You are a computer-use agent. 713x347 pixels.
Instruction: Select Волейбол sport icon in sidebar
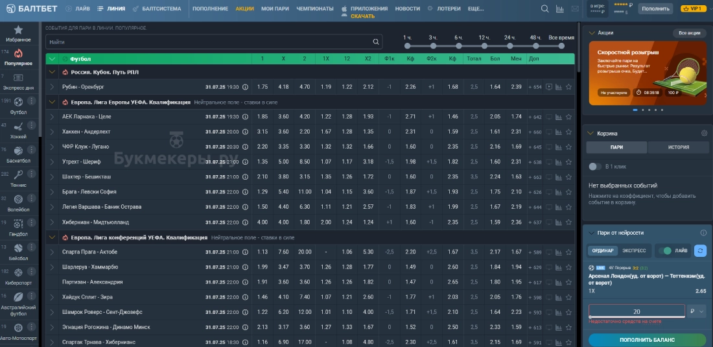point(18,199)
